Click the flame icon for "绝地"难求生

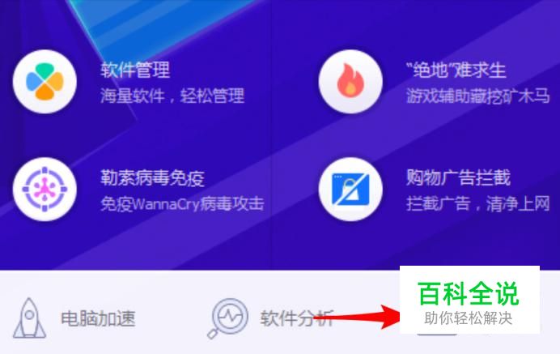point(350,82)
